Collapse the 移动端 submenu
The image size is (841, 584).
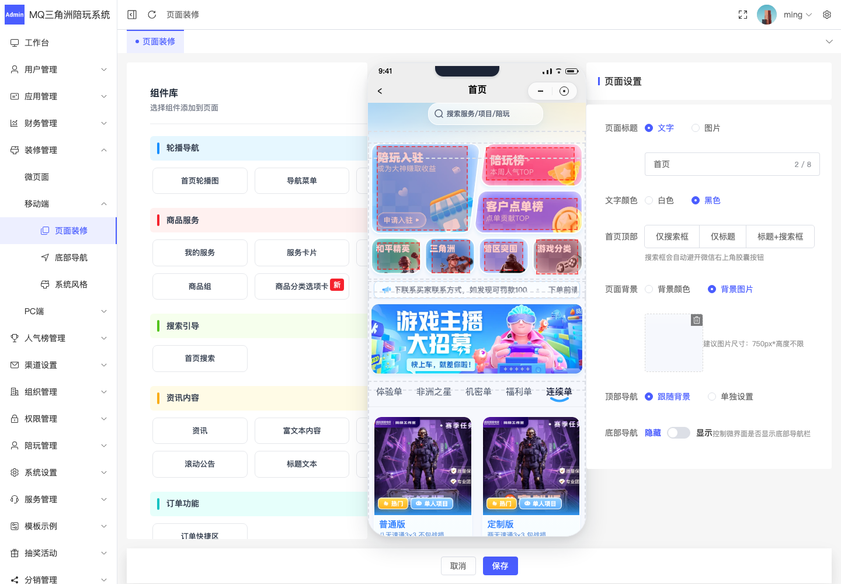click(x=58, y=204)
